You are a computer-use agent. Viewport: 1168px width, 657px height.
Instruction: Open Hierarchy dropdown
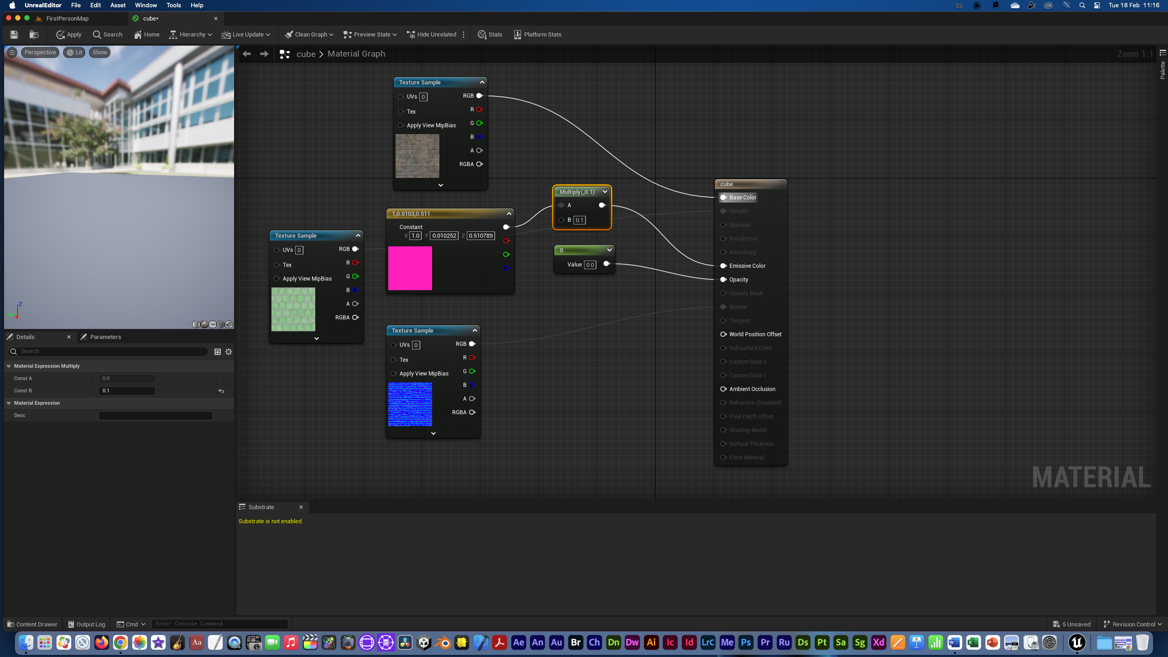pyautogui.click(x=190, y=35)
